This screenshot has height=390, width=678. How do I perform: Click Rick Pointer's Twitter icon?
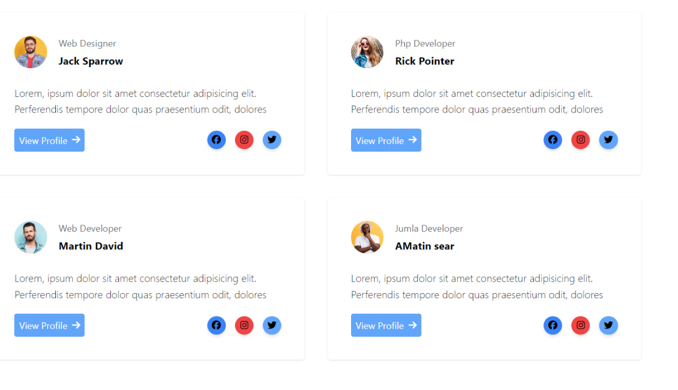(608, 139)
